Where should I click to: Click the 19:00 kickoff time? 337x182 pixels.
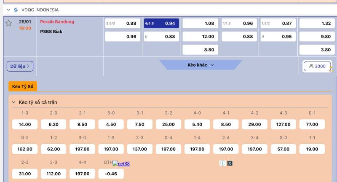25,28
